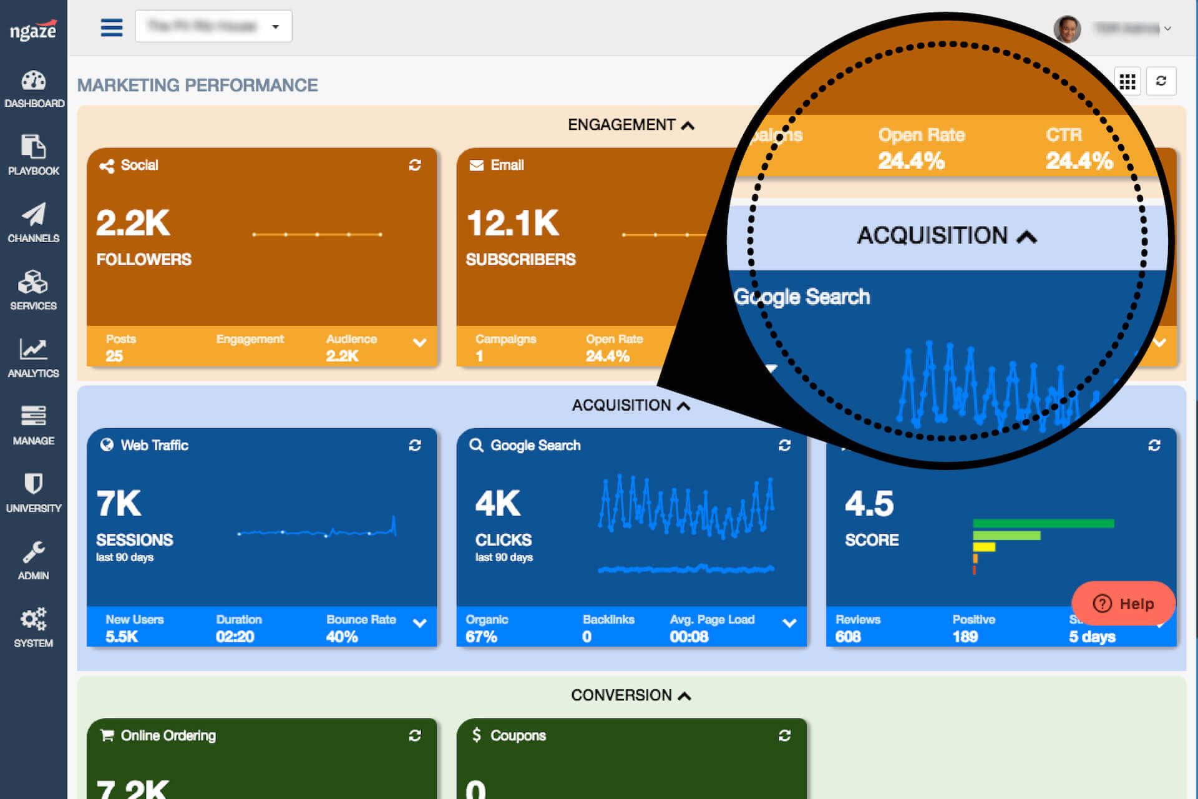
Task: Refresh the marketing performance page
Action: point(1161,81)
